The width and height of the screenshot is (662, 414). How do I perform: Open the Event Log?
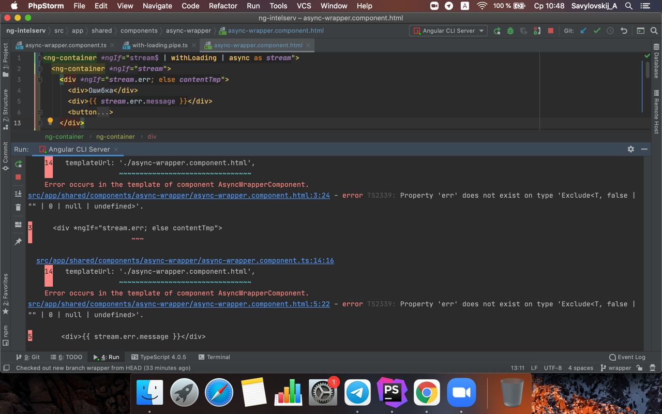[x=627, y=357]
